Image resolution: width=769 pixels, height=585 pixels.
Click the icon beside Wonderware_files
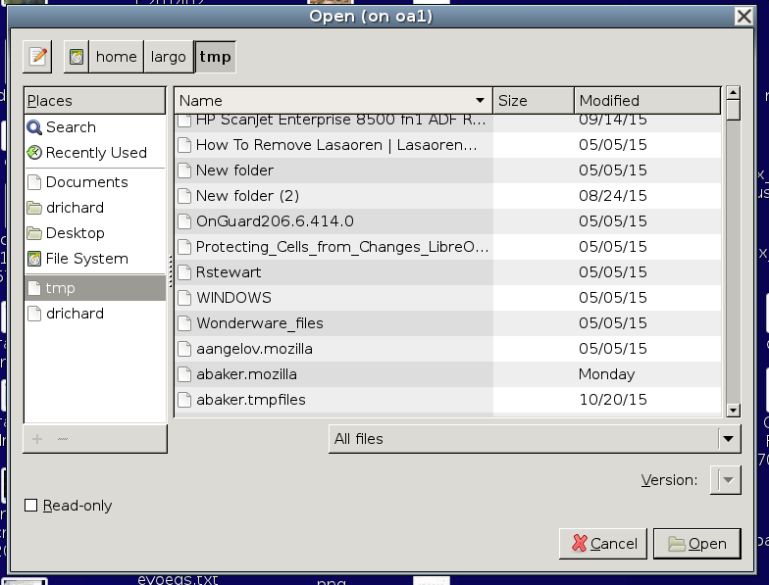click(184, 323)
